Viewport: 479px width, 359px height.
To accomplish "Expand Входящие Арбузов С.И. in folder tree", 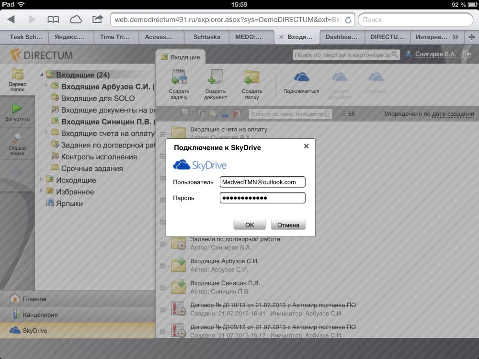I will (x=46, y=85).
